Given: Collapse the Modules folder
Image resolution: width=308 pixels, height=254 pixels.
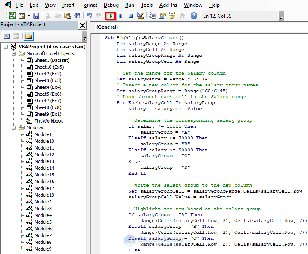Looking at the screenshot, I should pos(13,128).
